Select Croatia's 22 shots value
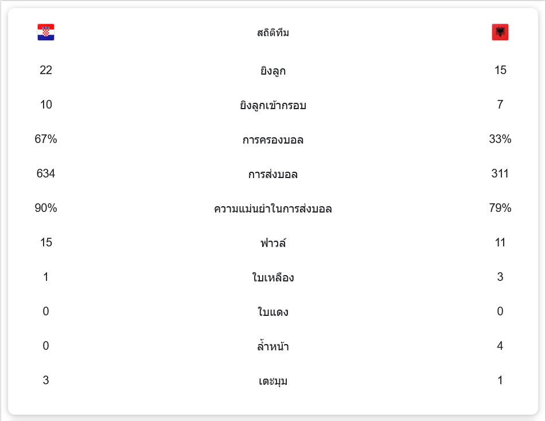This screenshot has height=421, width=545. point(46,70)
